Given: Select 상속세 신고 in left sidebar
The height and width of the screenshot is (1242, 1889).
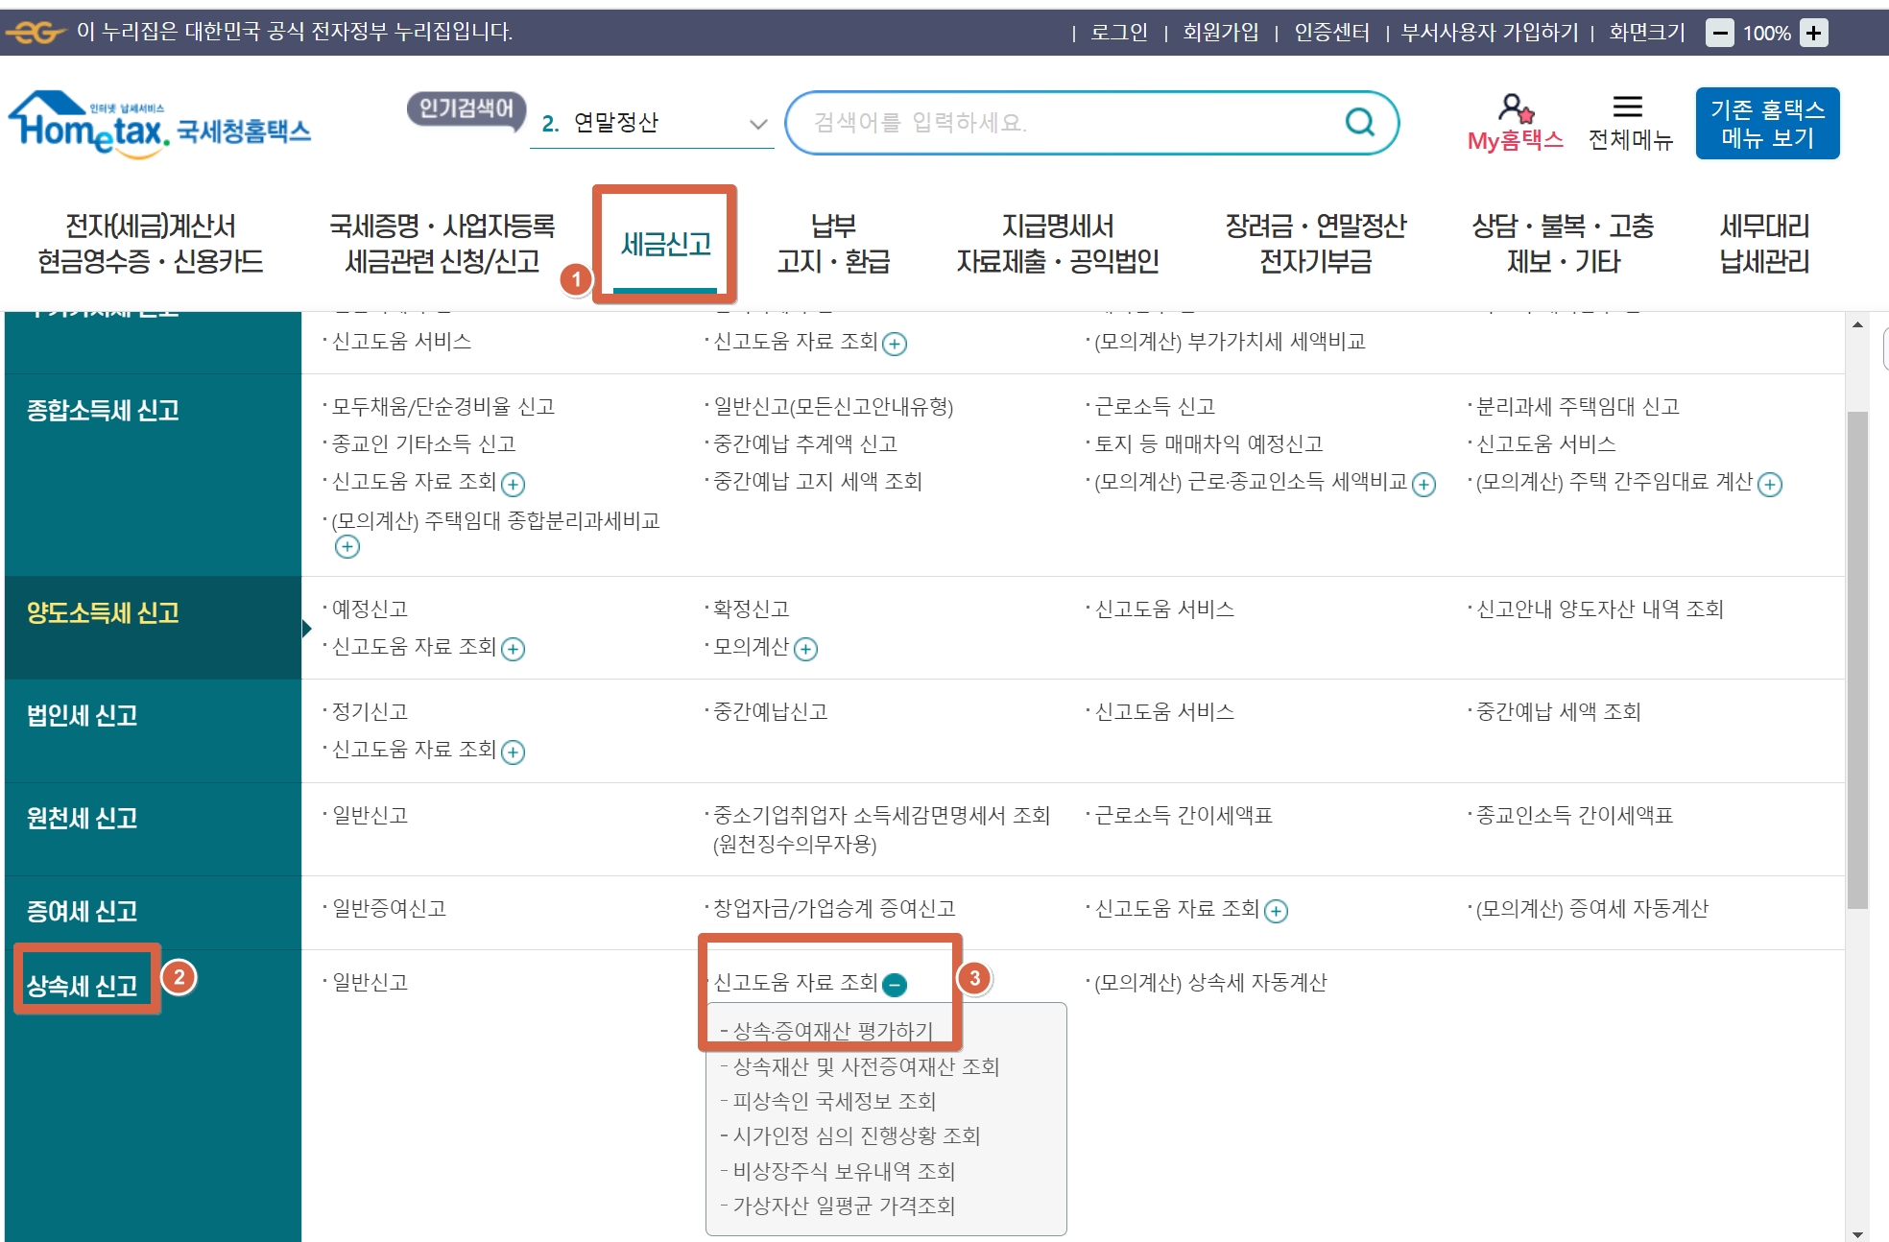Looking at the screenshot, I should click(83, 986).
